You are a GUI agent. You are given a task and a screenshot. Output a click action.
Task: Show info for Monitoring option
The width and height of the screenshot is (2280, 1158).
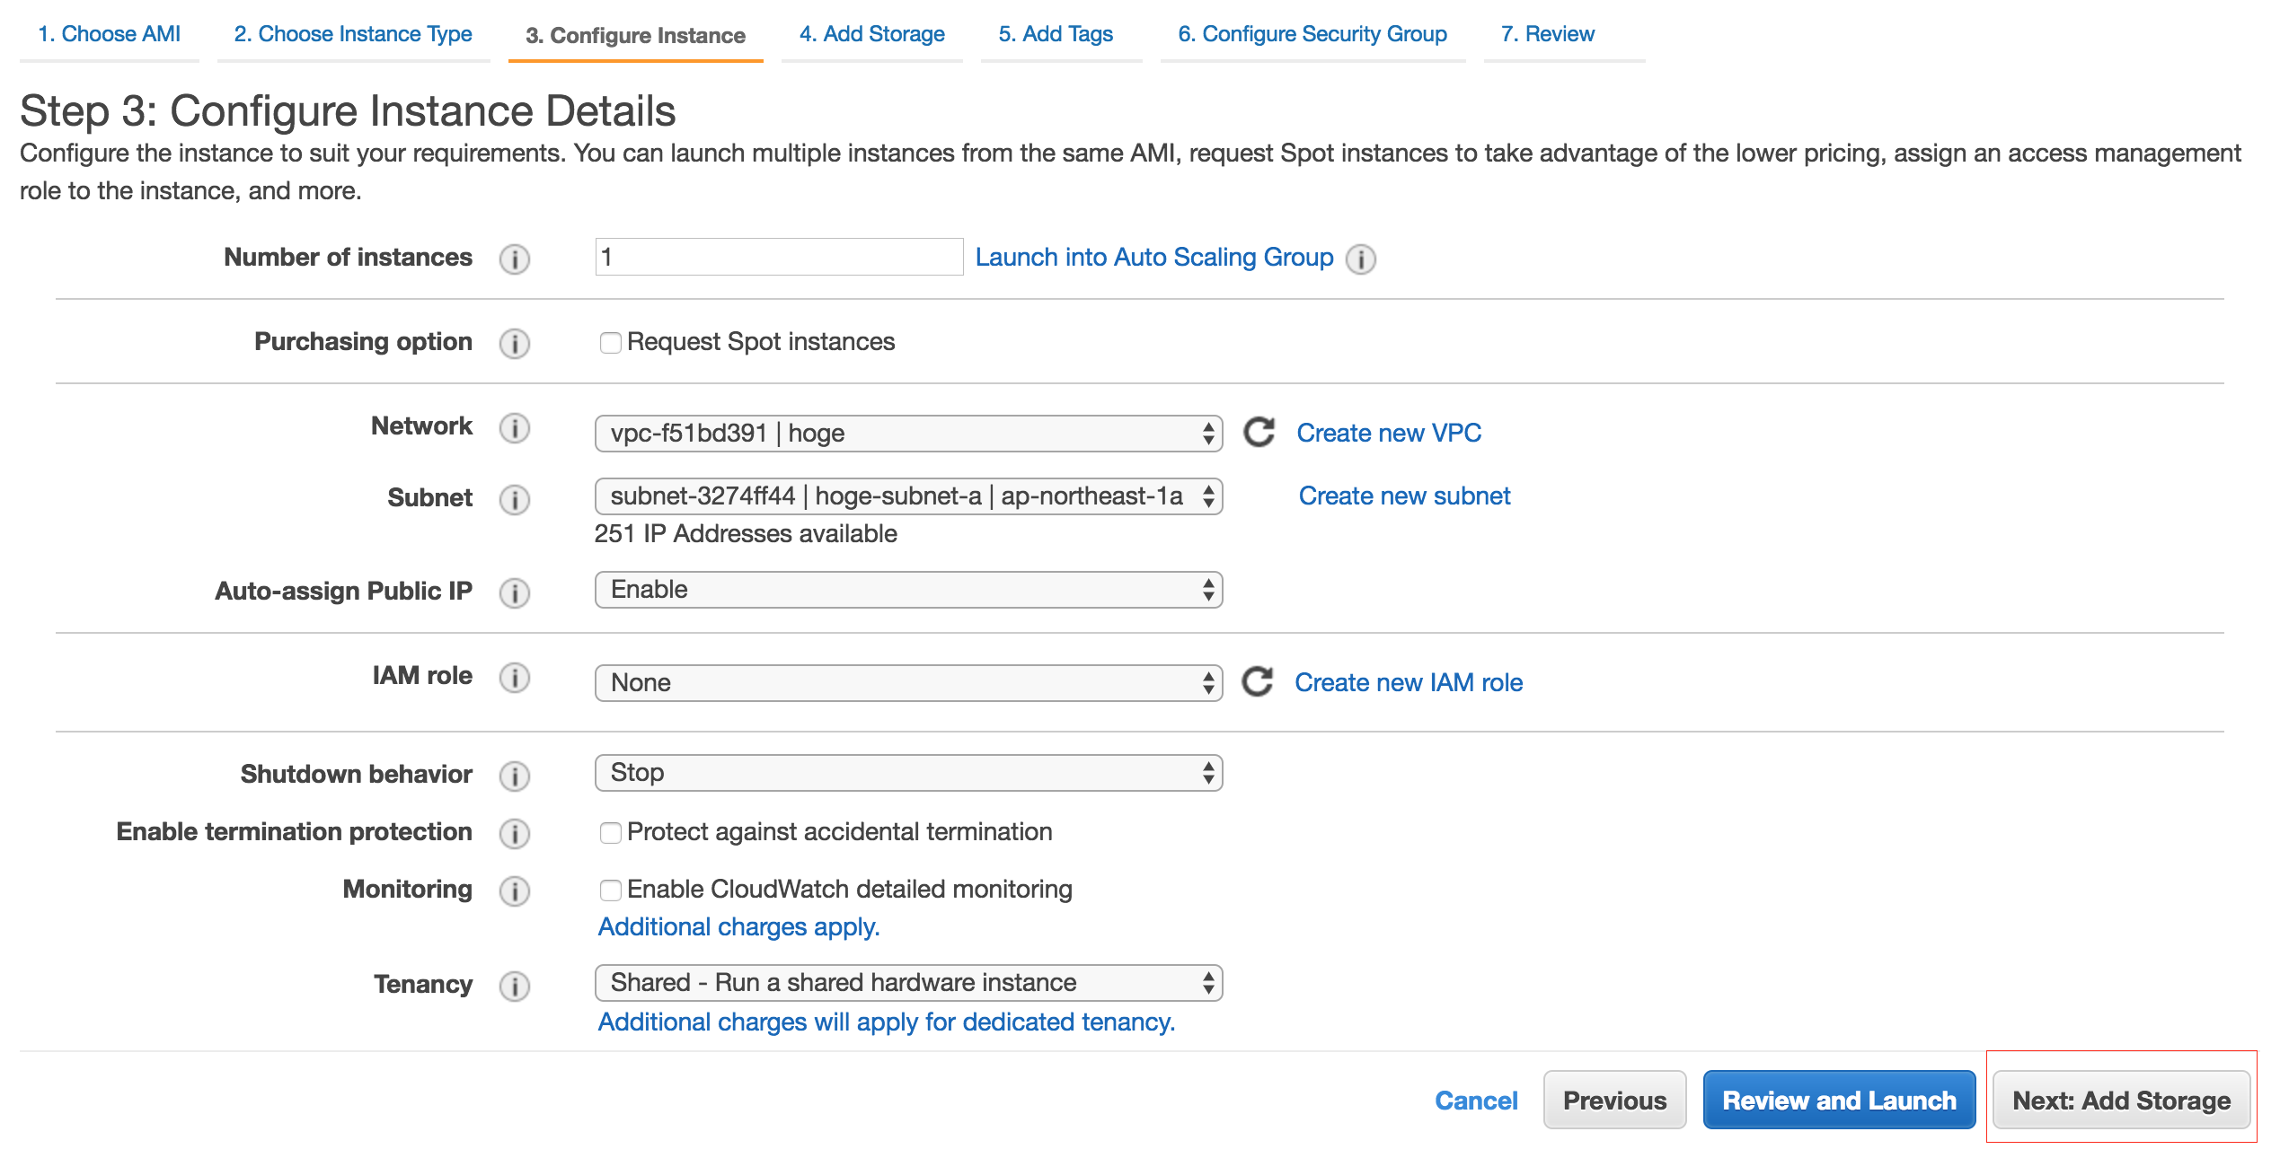click(x=515, y=891)
